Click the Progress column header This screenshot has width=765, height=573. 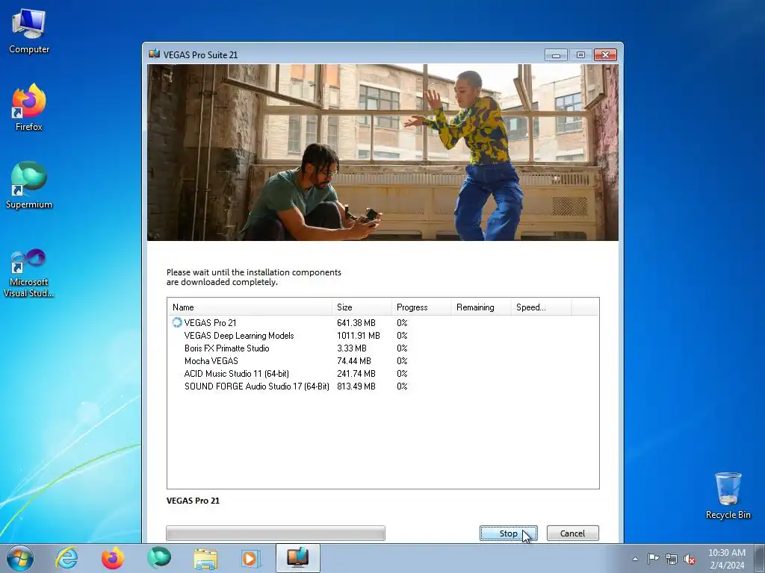[x=421, y=307]
